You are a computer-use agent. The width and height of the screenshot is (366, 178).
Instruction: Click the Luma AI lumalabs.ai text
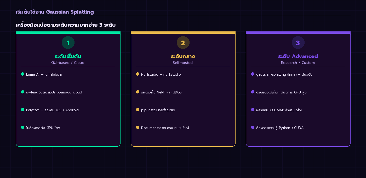click(44, 75)
